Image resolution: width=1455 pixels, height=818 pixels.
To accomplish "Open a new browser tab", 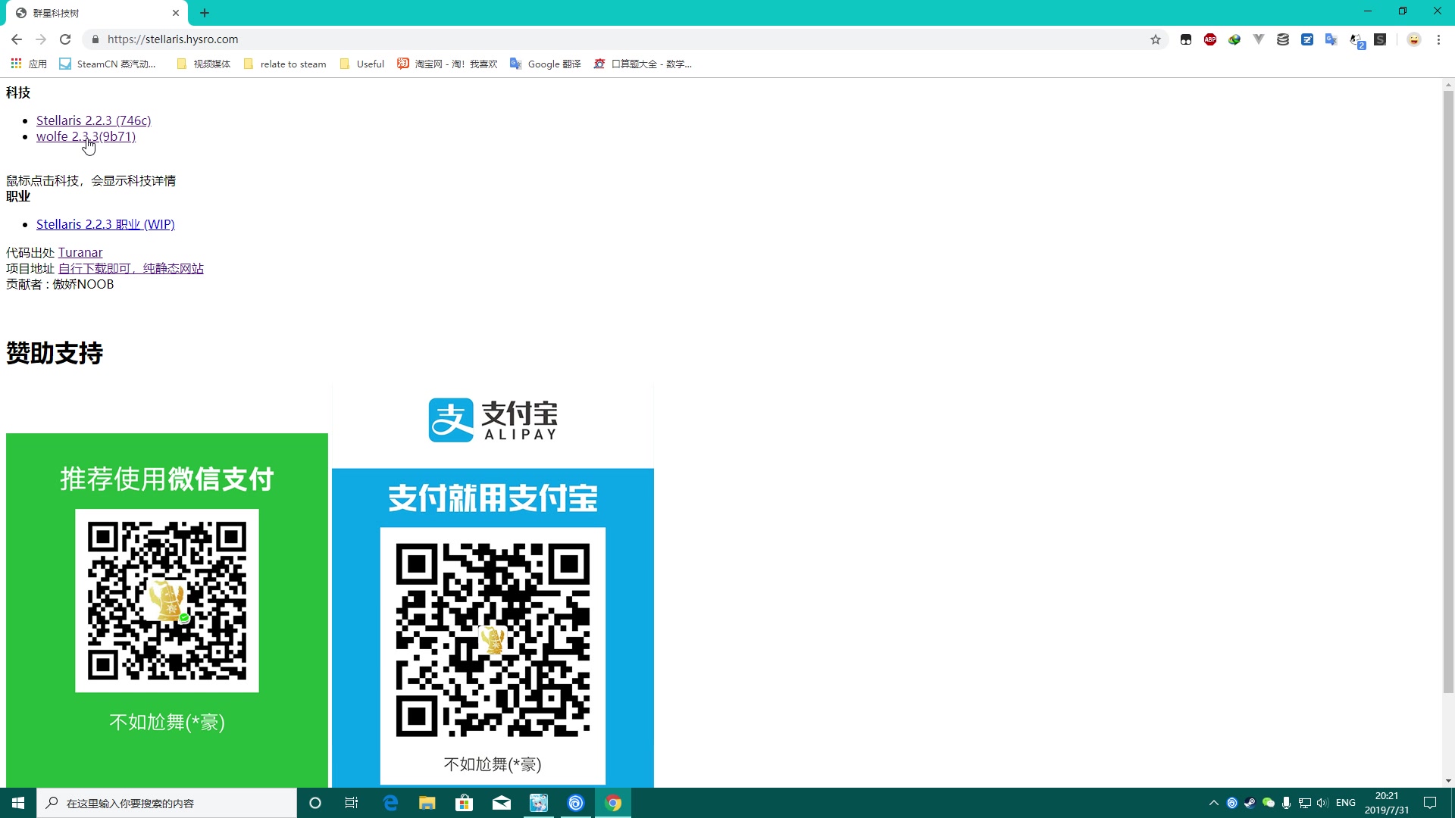I will point(205,13).
